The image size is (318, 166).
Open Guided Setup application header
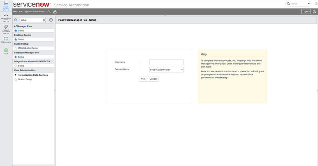[x=33, y=44]
